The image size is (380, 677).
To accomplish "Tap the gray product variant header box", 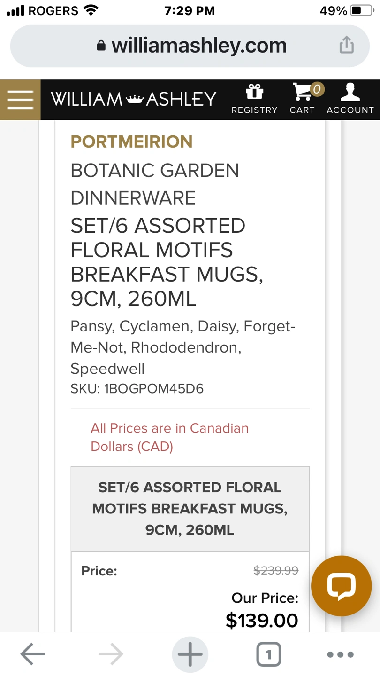I will point(190,509).
